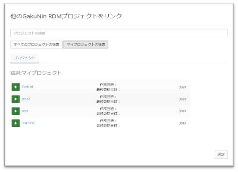
Task: Click the dialog title 他のGakuNin RDMプロジェクトをリンク
Action: pyautogui.click(x=66, y=16)
